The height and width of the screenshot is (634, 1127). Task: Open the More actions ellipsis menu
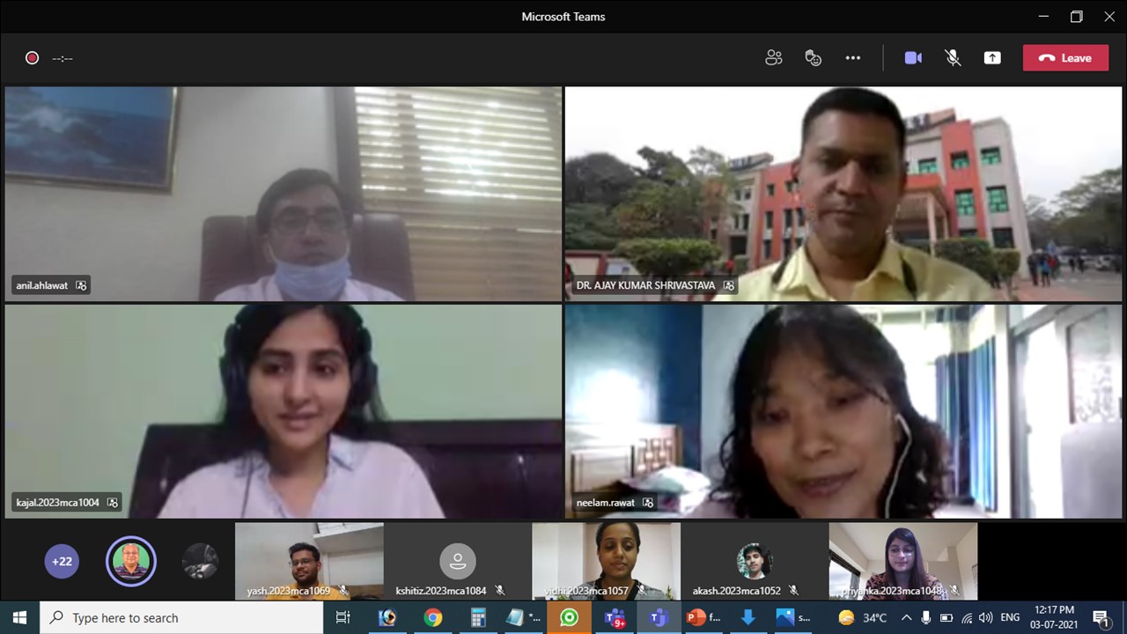(852, 58)
